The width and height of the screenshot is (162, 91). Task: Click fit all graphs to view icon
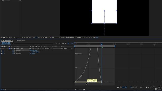point(136,87)
